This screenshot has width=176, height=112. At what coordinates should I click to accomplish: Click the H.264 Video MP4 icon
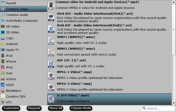click(x=51, y=99)
